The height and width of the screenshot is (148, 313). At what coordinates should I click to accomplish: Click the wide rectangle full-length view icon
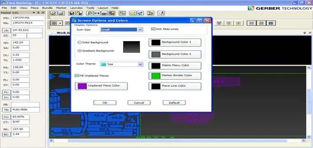click(x=97, y=13)
